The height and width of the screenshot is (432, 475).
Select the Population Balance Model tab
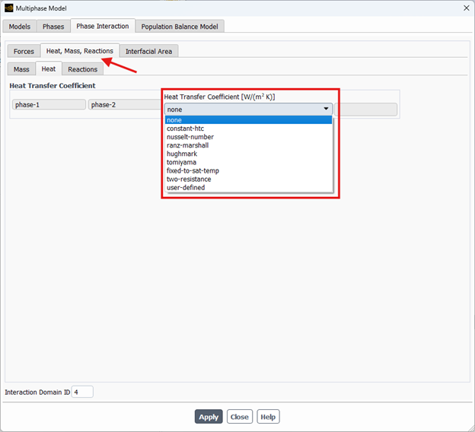click(179, 27)
